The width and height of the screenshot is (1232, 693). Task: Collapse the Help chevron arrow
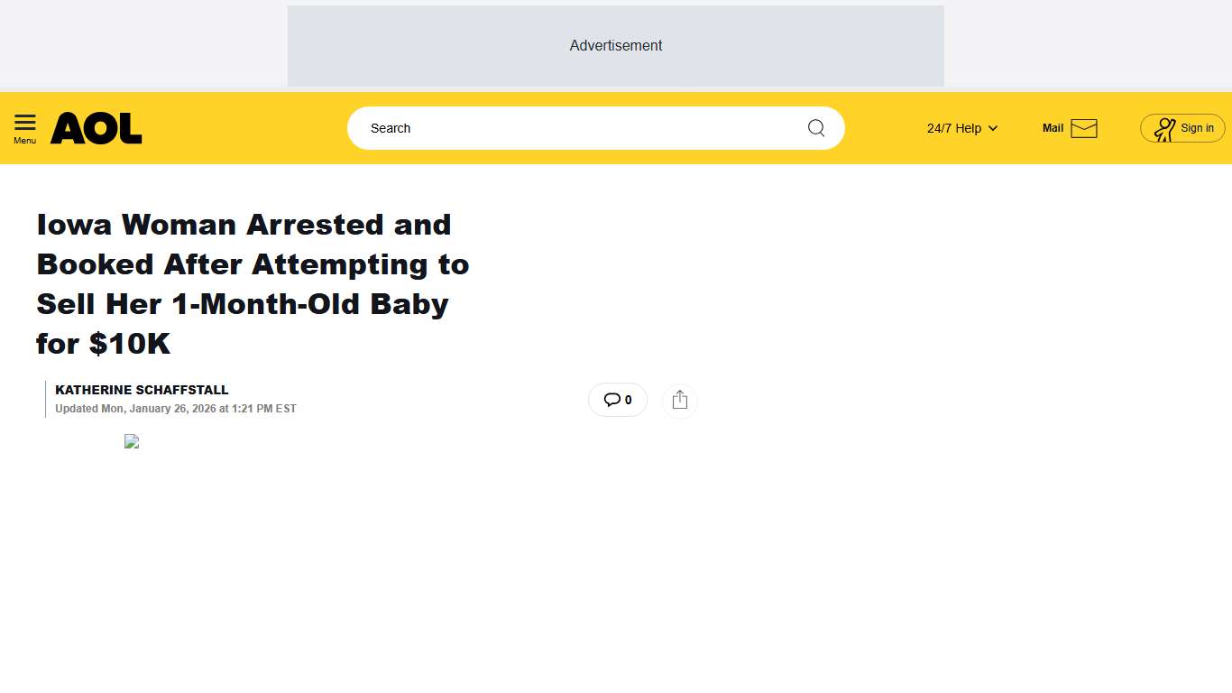tap(992, 128)
